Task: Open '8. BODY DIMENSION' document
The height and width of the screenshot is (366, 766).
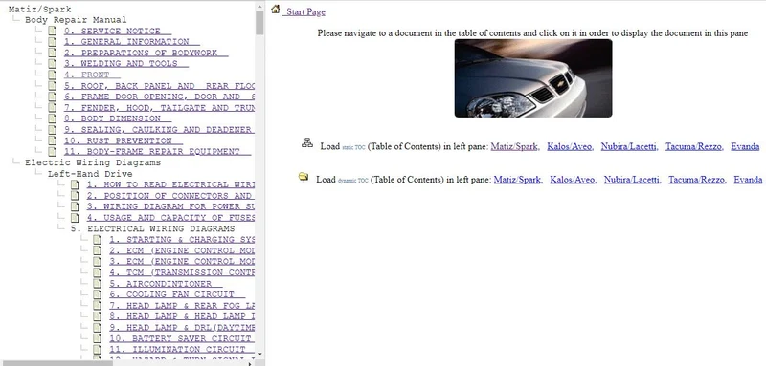Action: (117, 118)
